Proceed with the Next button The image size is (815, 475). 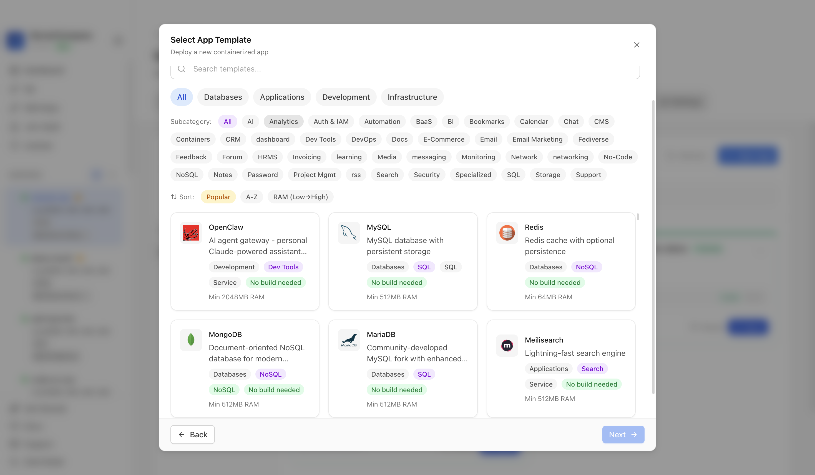click(x=623, y=434)
